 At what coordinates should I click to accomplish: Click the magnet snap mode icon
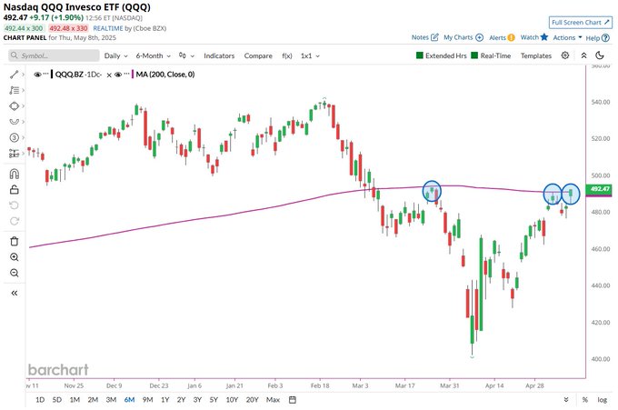[x=14, y=173]
